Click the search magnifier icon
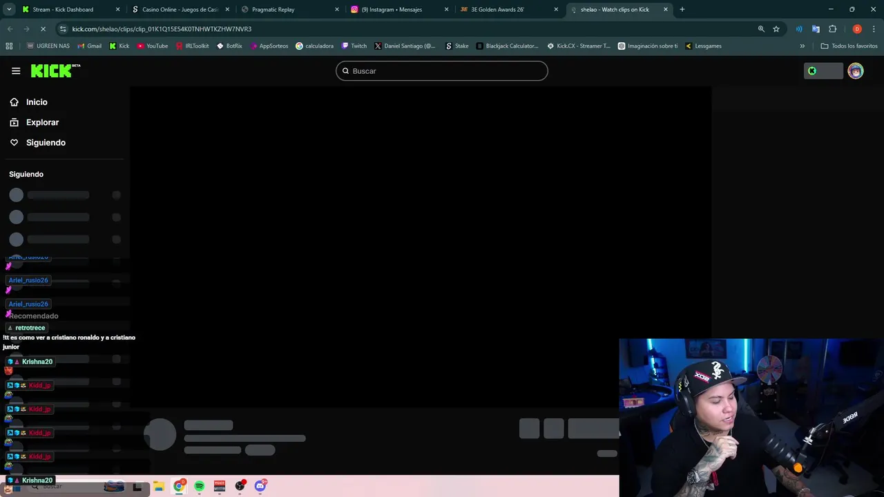 tap(346, 70)
